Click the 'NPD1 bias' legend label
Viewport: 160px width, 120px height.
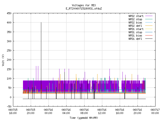coord(135,35)
